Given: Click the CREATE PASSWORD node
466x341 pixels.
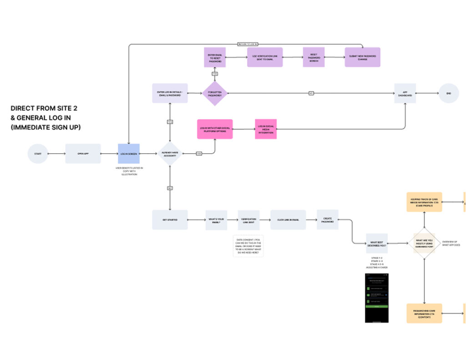Looking at the screenshot, I should pyautogui.click(x=328, y=220).
